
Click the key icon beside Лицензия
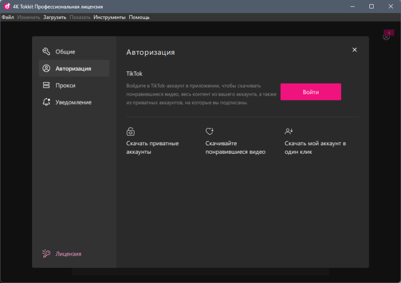point(46,254)
